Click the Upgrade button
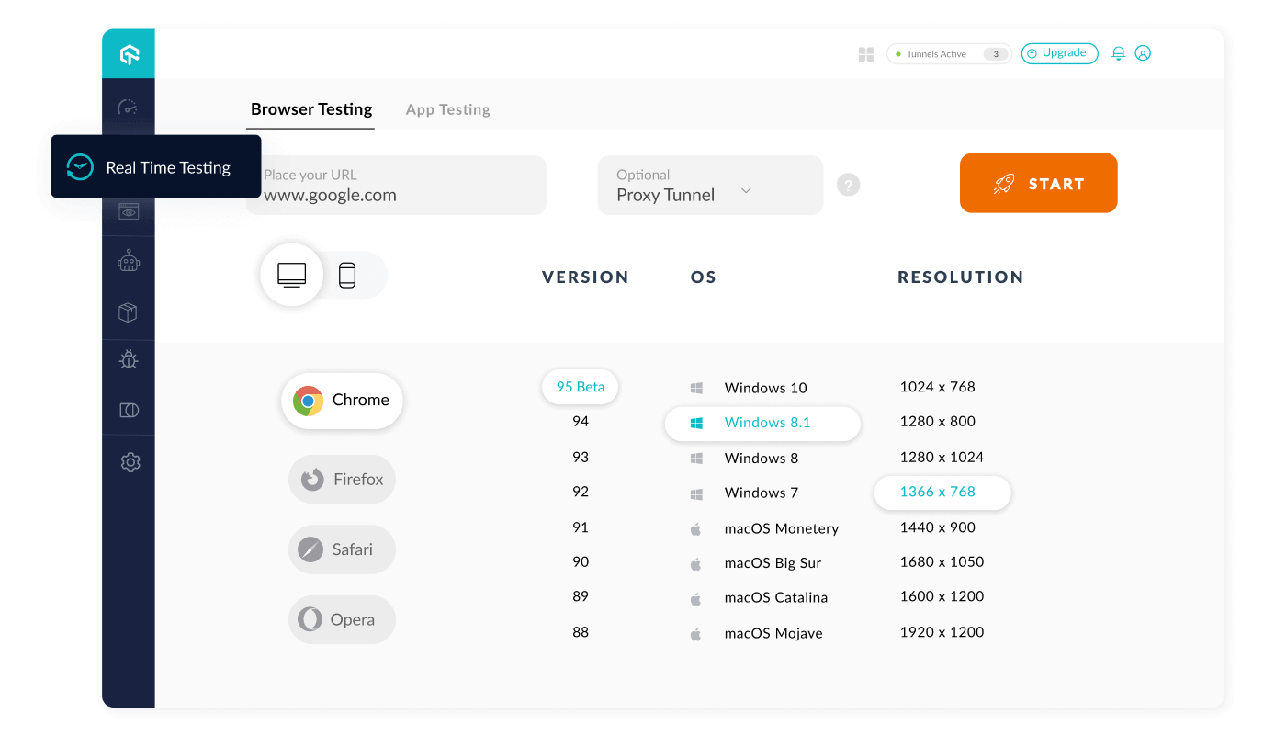Screen dimensions: 1275x736 click(1059, 53)
